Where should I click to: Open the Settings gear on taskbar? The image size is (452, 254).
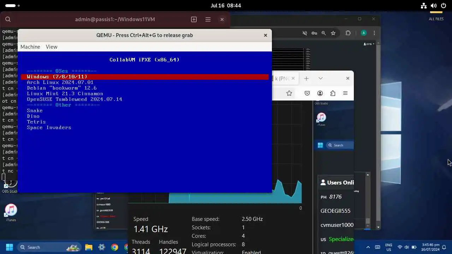102,247
